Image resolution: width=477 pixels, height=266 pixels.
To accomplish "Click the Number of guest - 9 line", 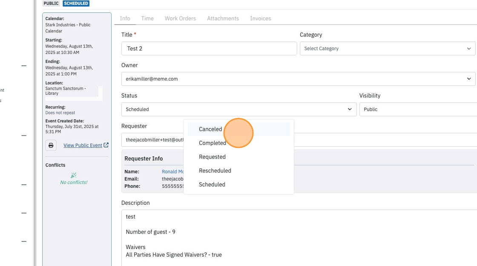I will 151,232.
